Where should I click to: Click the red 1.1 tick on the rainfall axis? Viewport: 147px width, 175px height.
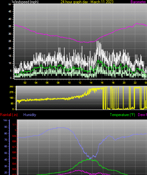click(14, 125)
